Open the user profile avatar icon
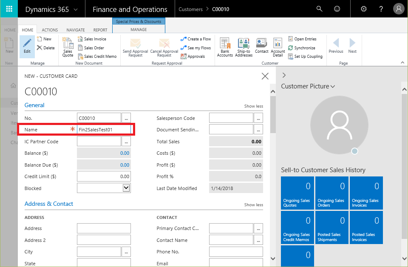The image size is (408, 267). click(x=399, y=9)
